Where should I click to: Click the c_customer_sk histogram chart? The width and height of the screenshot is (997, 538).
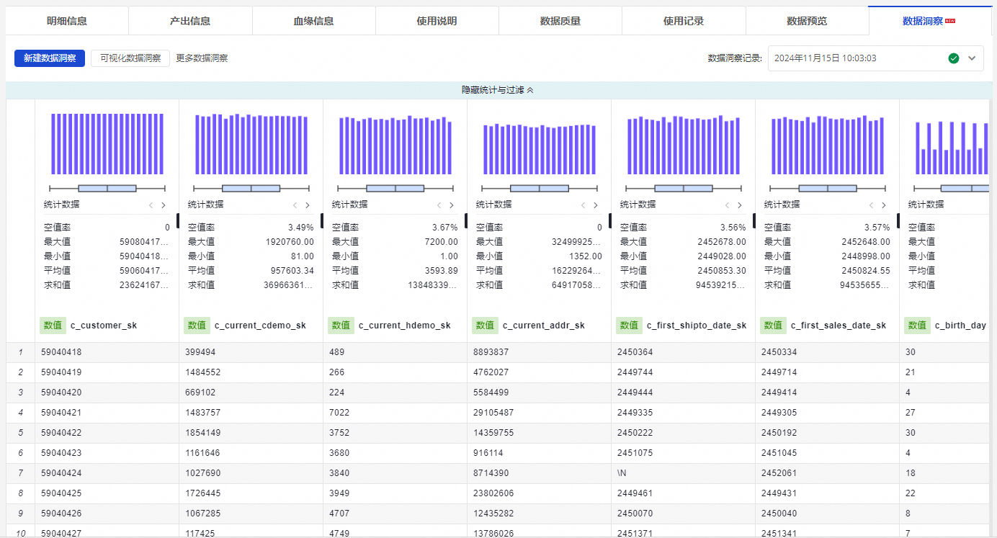(x=107, y=143)
